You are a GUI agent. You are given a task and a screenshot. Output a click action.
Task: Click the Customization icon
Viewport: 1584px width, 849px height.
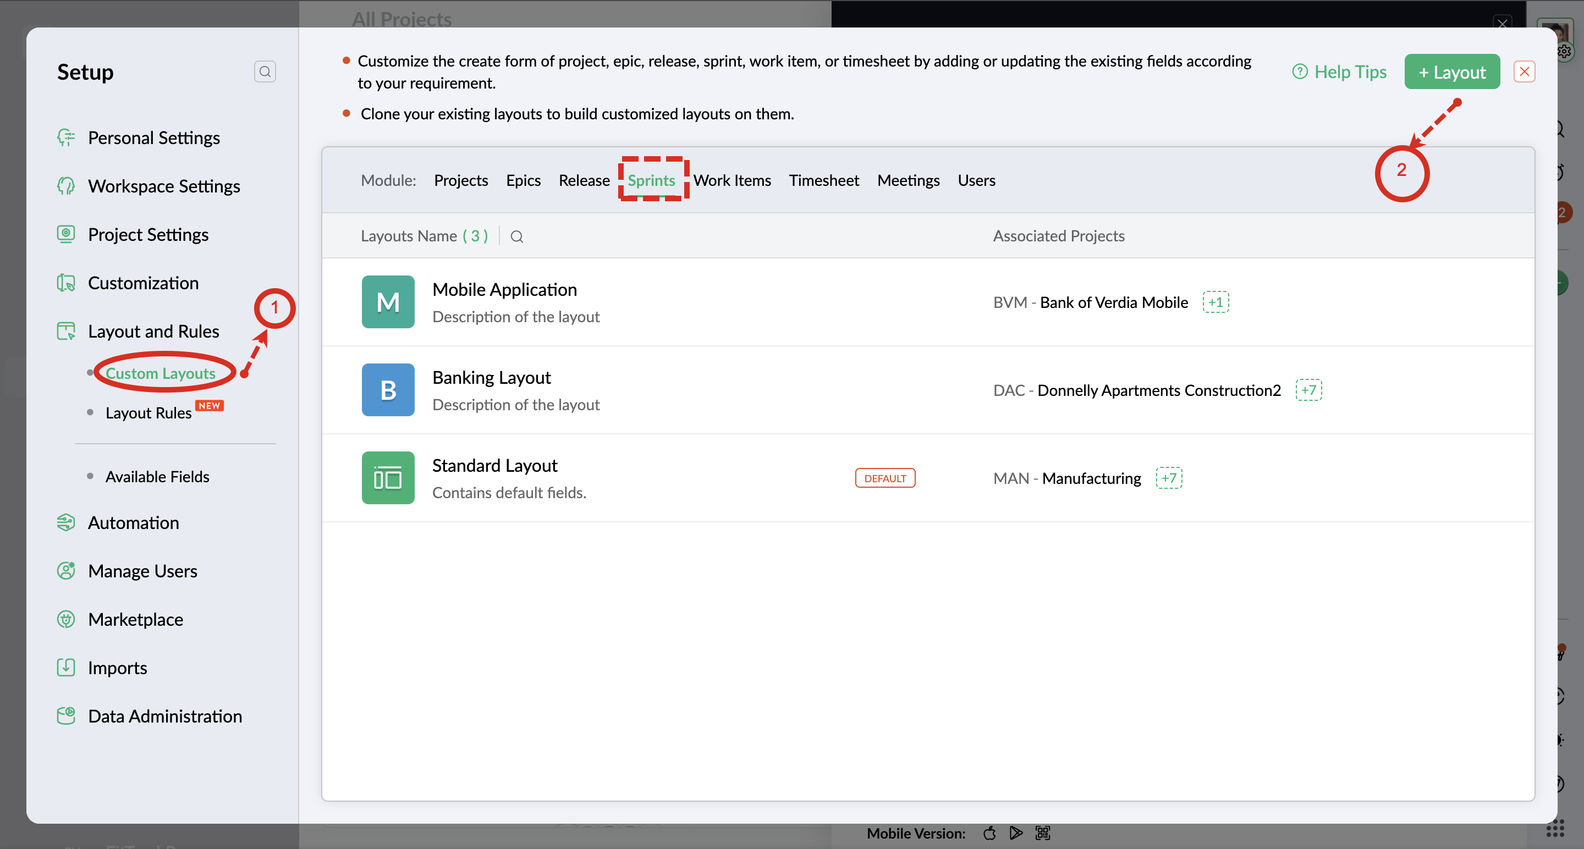pyautogui.click(x=66, y=283)
